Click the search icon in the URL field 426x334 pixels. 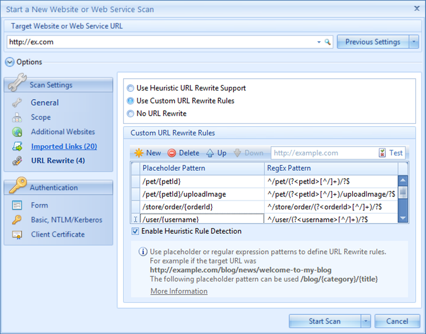[x=328, y=42]
